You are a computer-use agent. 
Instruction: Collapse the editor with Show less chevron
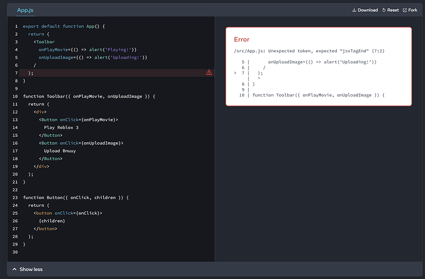[15, 269]
